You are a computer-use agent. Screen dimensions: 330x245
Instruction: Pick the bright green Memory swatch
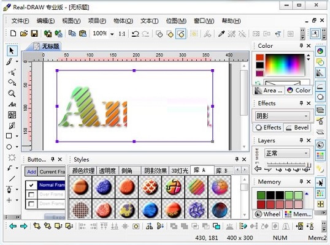289,195
